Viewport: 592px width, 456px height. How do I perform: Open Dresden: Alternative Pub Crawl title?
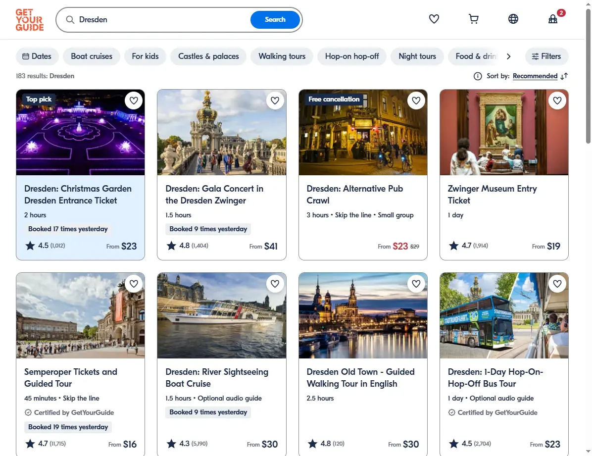(x=355, y=195)
